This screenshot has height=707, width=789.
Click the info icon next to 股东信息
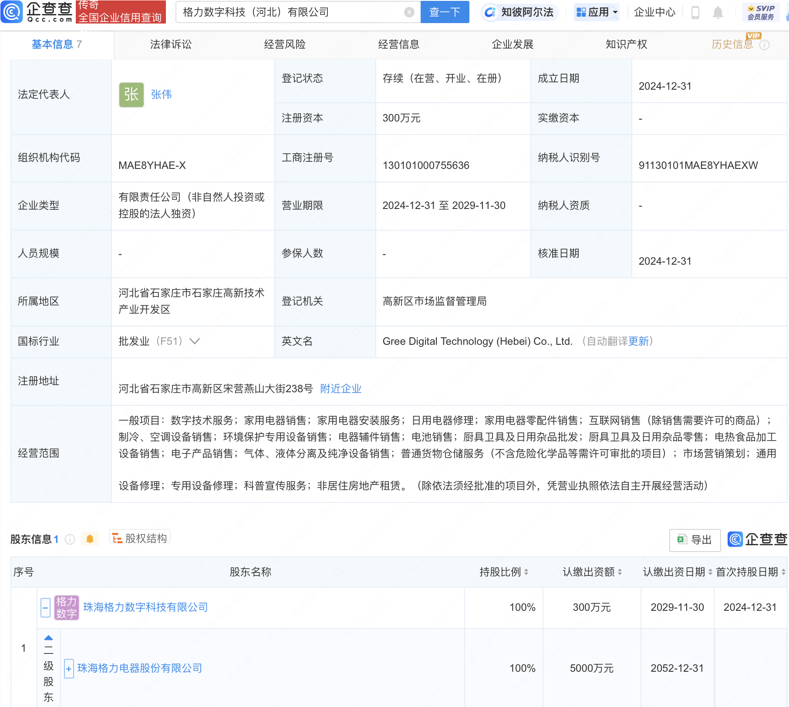click(x=70, y=540)
